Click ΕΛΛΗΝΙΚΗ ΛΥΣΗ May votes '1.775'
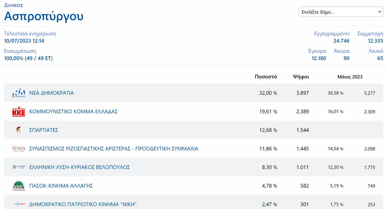Screen dimensions: 387x209 pos(369,167)
